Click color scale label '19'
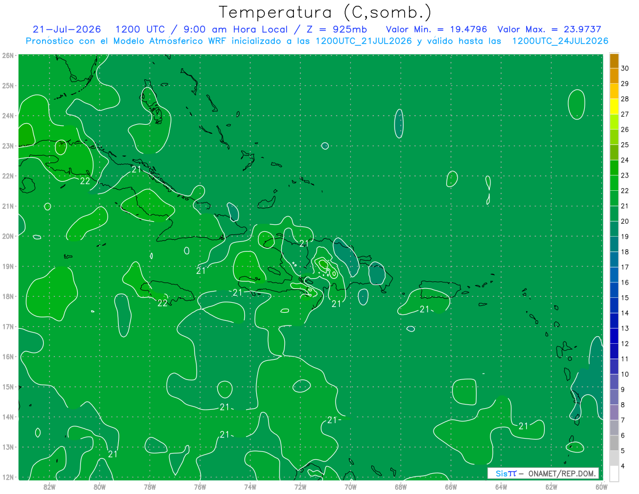 pos(625,237)
